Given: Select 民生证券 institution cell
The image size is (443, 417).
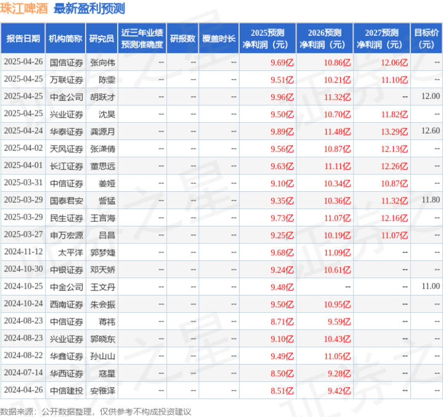Looking at the screenshot, I should [67, 218].
